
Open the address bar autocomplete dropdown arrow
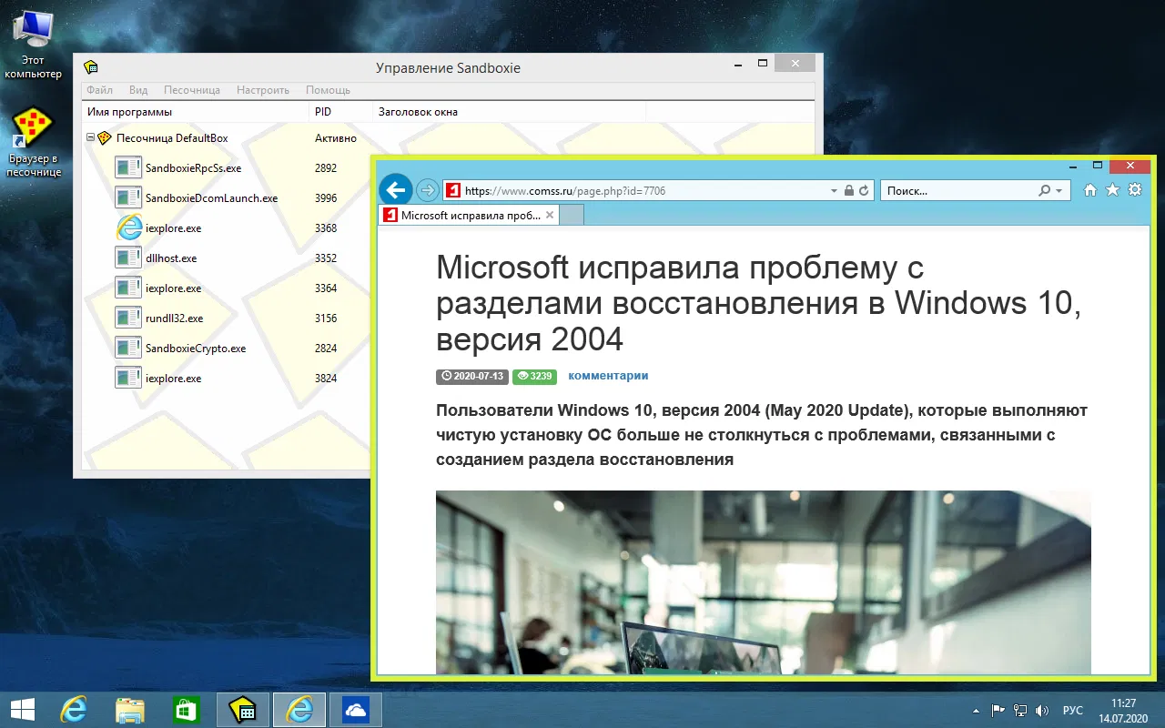(834, 191)
